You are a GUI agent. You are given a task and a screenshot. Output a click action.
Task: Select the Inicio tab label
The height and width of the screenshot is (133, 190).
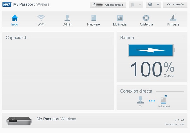coord(15,24)
